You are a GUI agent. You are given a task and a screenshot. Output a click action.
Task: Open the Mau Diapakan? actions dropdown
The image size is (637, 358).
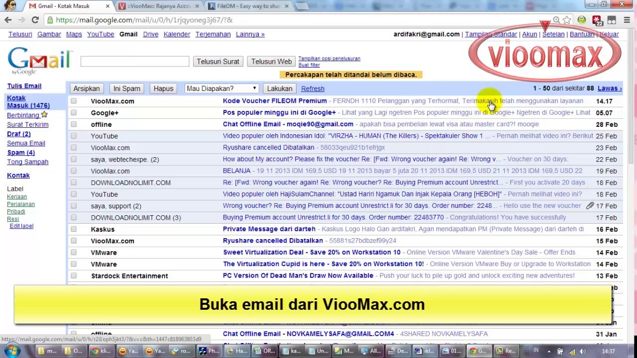[221, 89]
